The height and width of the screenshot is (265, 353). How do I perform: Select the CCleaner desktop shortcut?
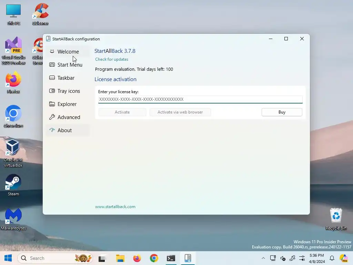pos(40,14)
